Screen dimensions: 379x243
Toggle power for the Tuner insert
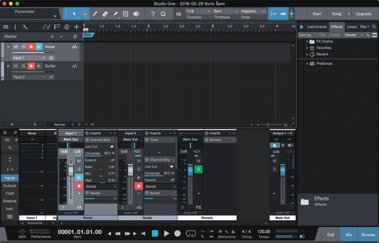147,140
